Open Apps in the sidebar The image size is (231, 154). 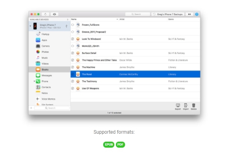tap(49, 40)
